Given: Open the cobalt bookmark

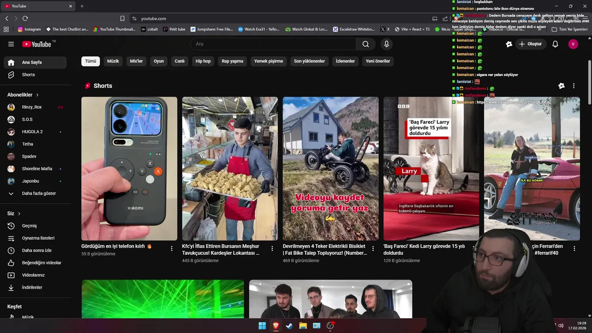Looking at the screenshot, I should [149, 29].
